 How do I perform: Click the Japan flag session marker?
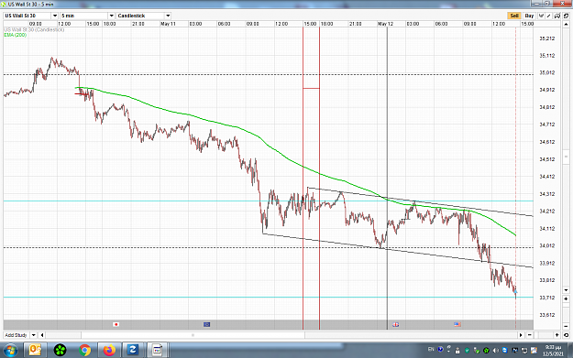click(x=116, y=324)
